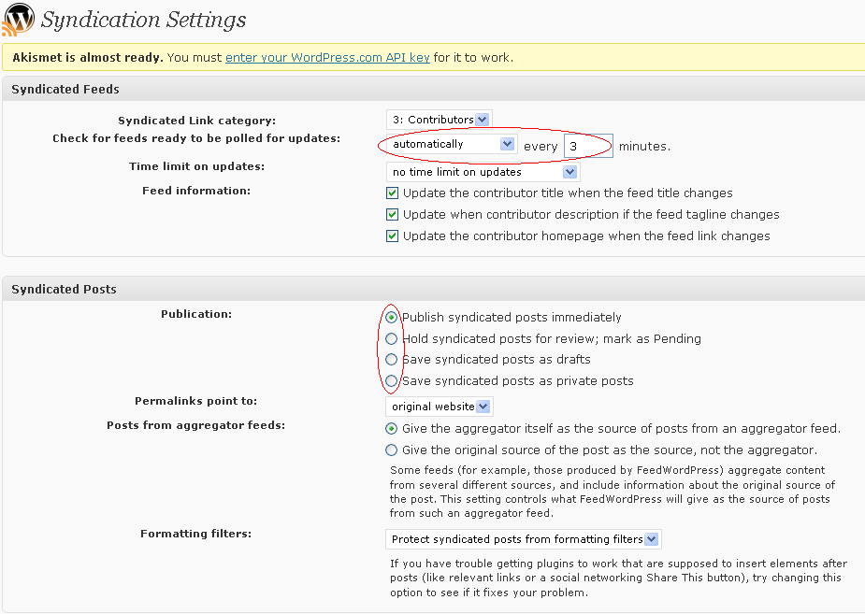The height and width of the screenshot is (614, 865).
Task: Open the Syndicated Link category dropdown
Action: click(x=440, y=120)
